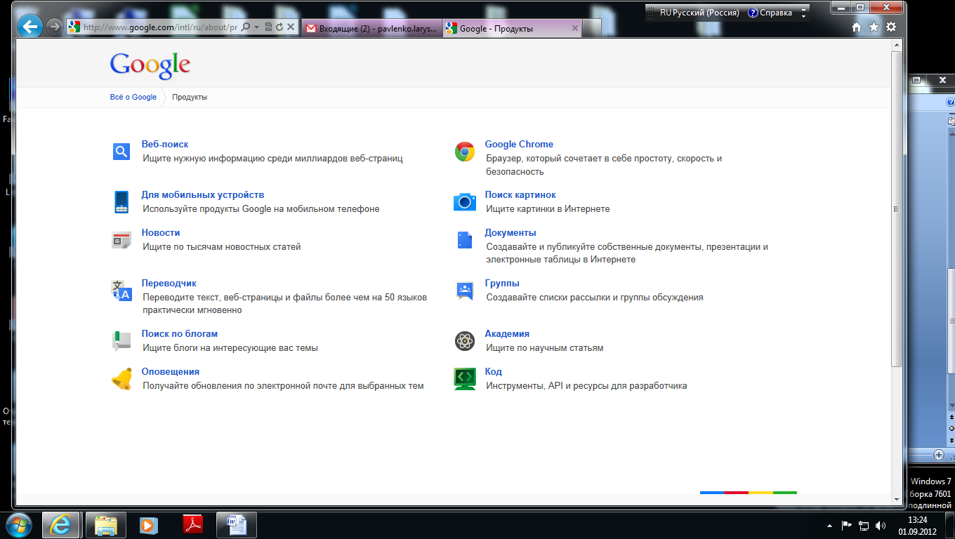Click the Code developer monitor icon

[465, 379]
